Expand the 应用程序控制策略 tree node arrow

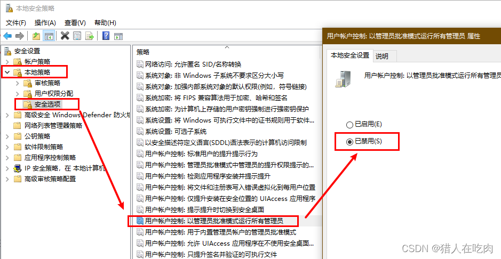point(7,158)
